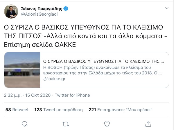Click the link card description about BOSCH
The width and height of the screenshot is (176, 130).
click(103, 70)
